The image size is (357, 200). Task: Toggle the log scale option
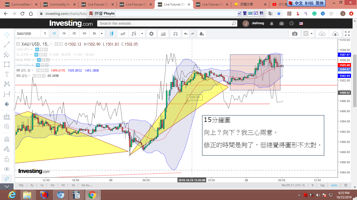tap(322, 185)
